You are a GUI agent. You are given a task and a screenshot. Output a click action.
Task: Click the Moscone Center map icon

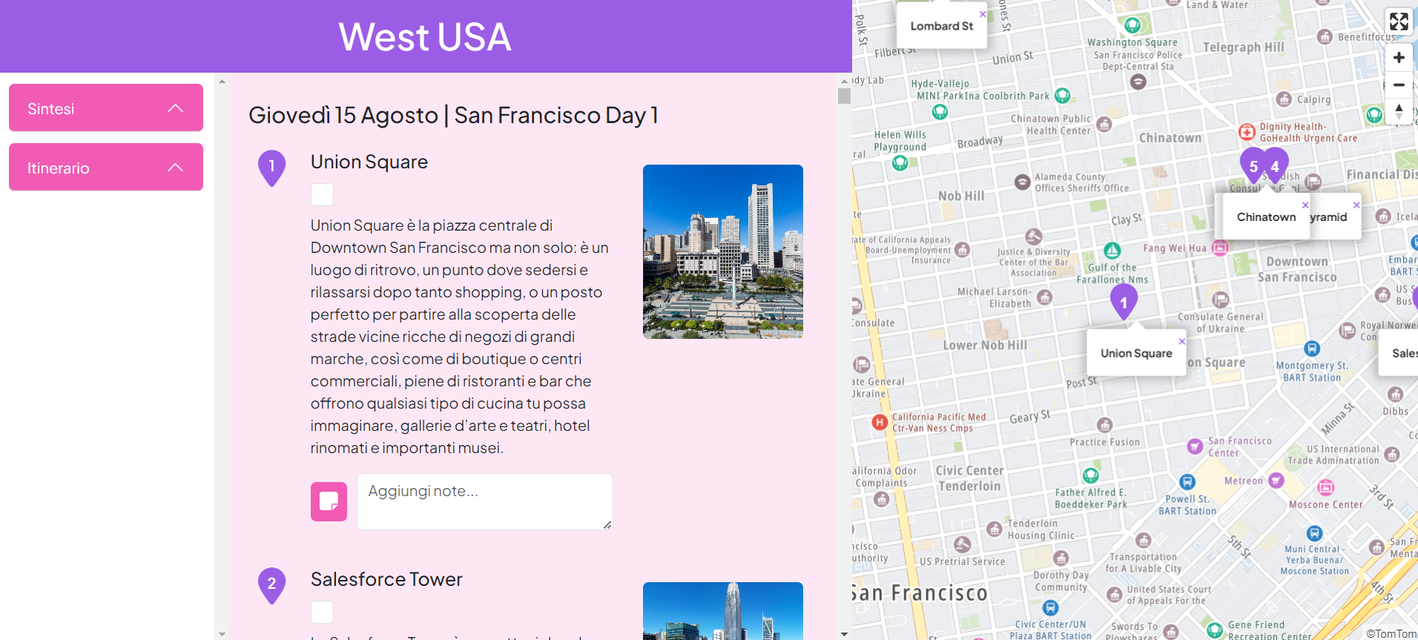coord(1326,487)
